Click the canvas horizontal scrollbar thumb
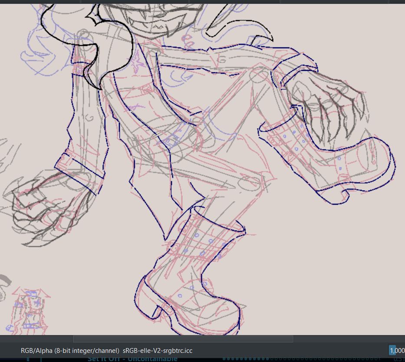This screenshot has width=405, height=362. click(x=183, y=339)
